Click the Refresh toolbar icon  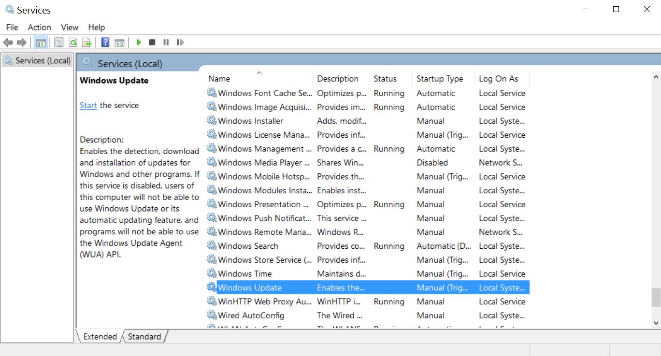click(73, 43)
